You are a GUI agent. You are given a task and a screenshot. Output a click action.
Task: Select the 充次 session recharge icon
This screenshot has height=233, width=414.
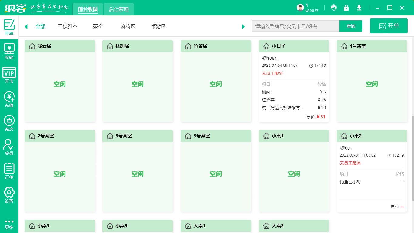pos(9,121)
